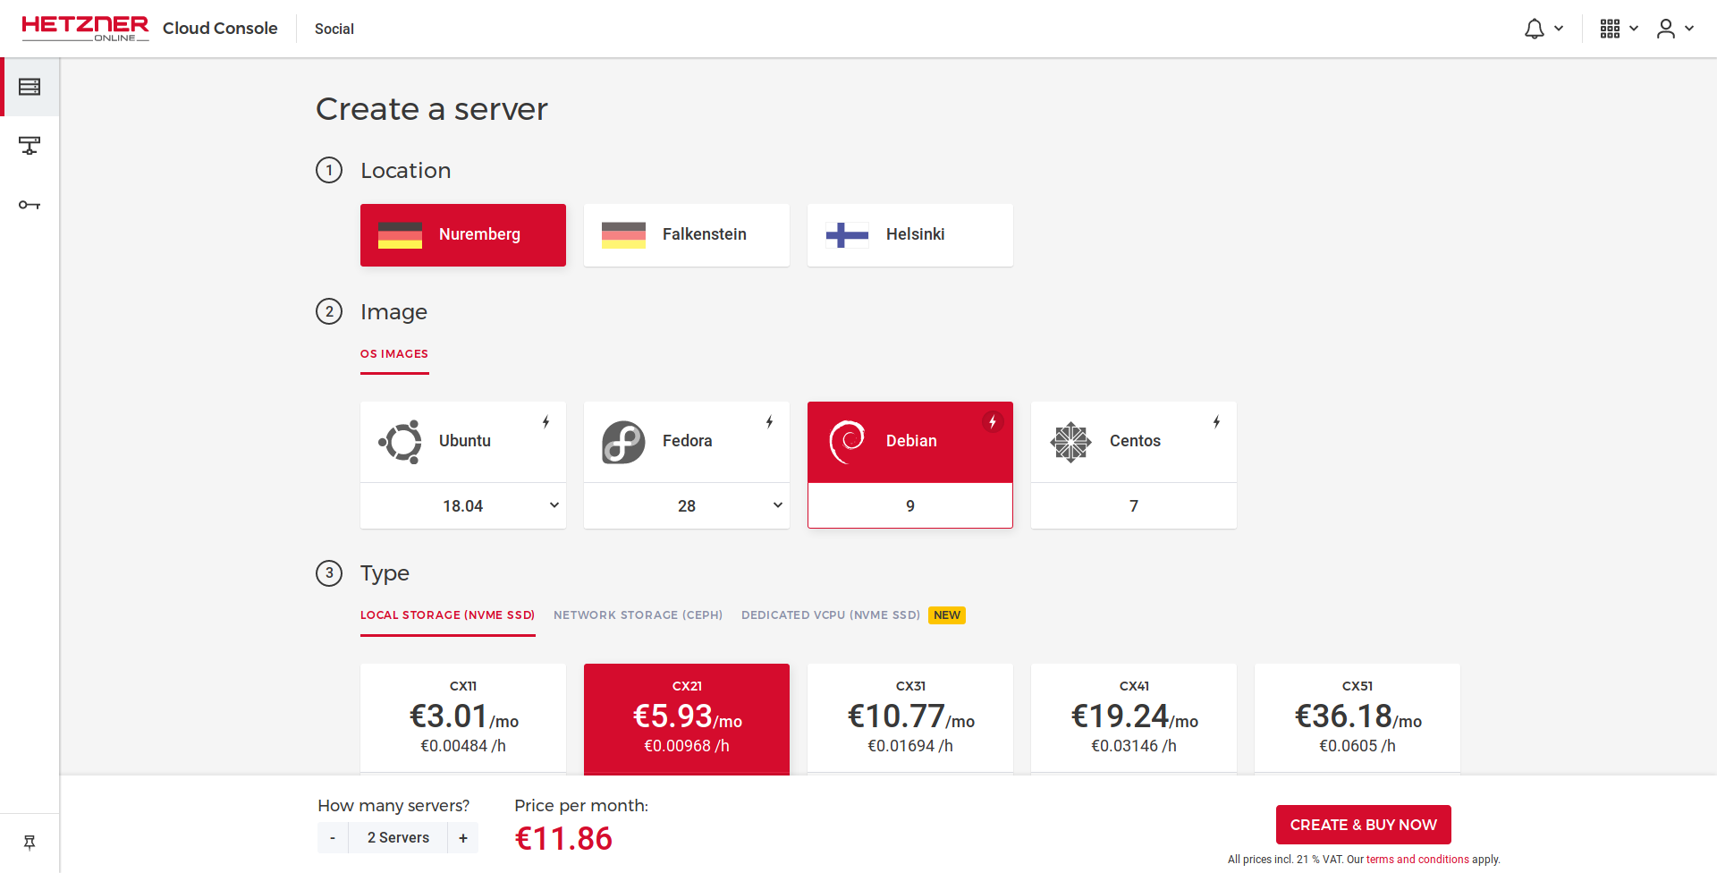Click lightning bolt icon on Debian card
This screenshot has width=1717, height=873.
click(993, 421)
